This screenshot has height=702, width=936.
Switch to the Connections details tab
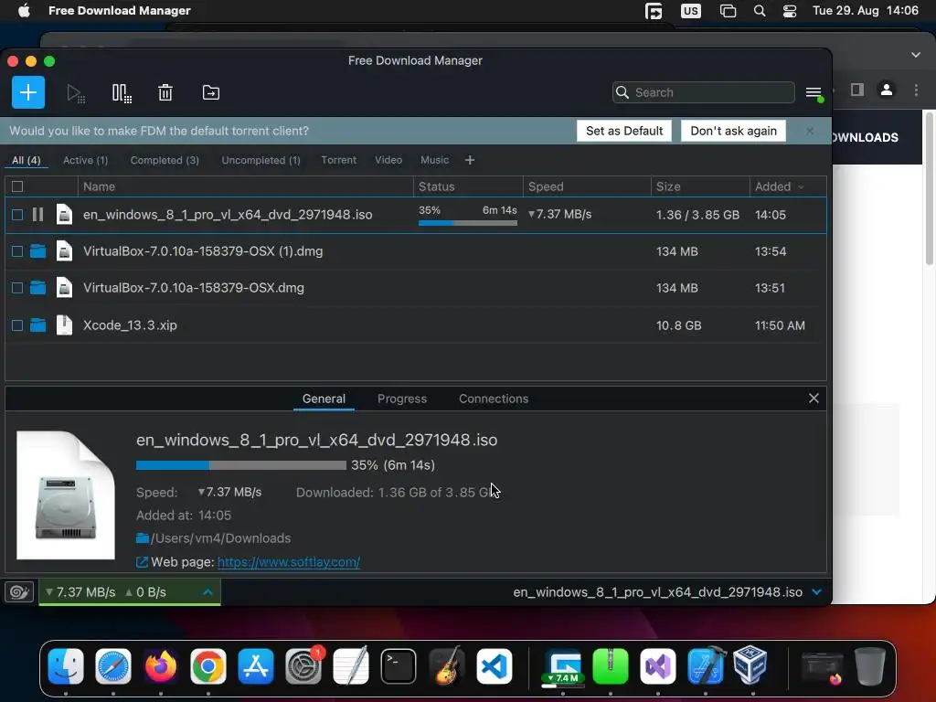(493, 399)
